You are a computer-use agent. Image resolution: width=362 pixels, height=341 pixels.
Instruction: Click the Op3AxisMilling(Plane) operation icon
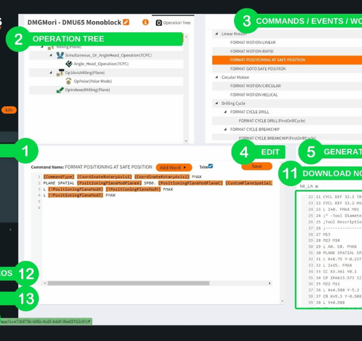coord(60,72)
